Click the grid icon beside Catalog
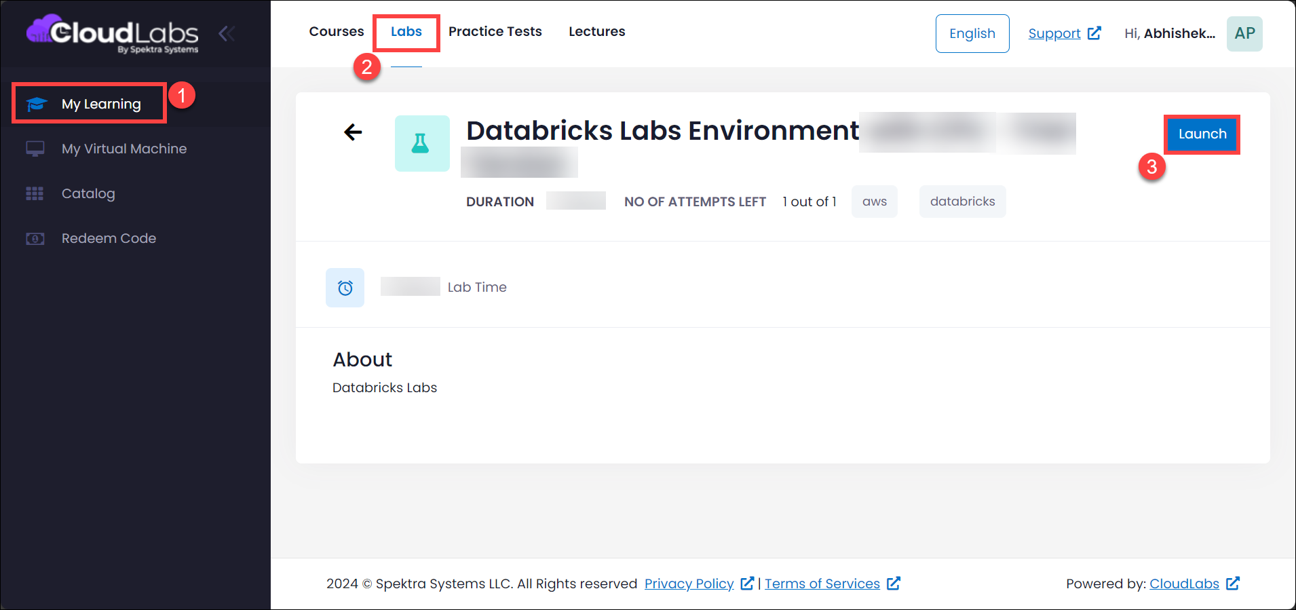Viewport: 1296px width, 610px height. (35, 193)
